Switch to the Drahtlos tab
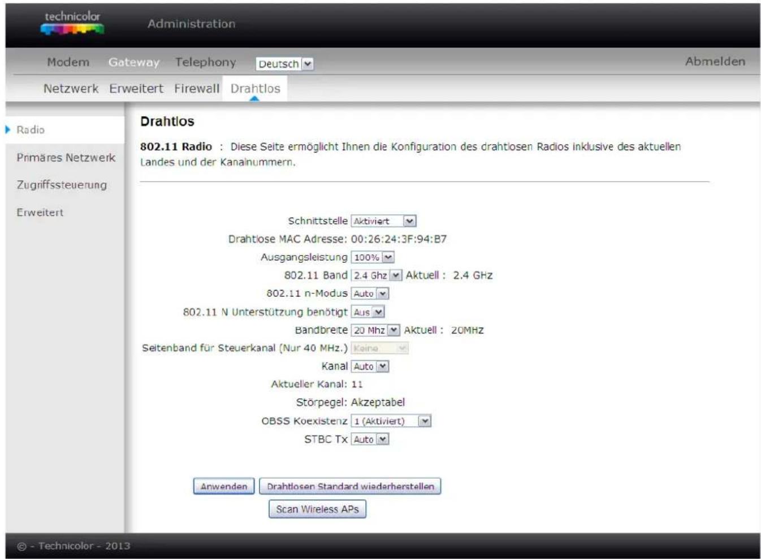The height and width of the screenshot is (559, 761). [255, 89]
